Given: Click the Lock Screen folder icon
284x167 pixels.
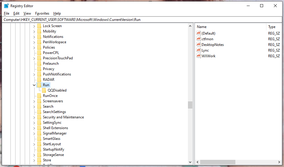Looking at the screenshot, I should click(x=39, y=26).
